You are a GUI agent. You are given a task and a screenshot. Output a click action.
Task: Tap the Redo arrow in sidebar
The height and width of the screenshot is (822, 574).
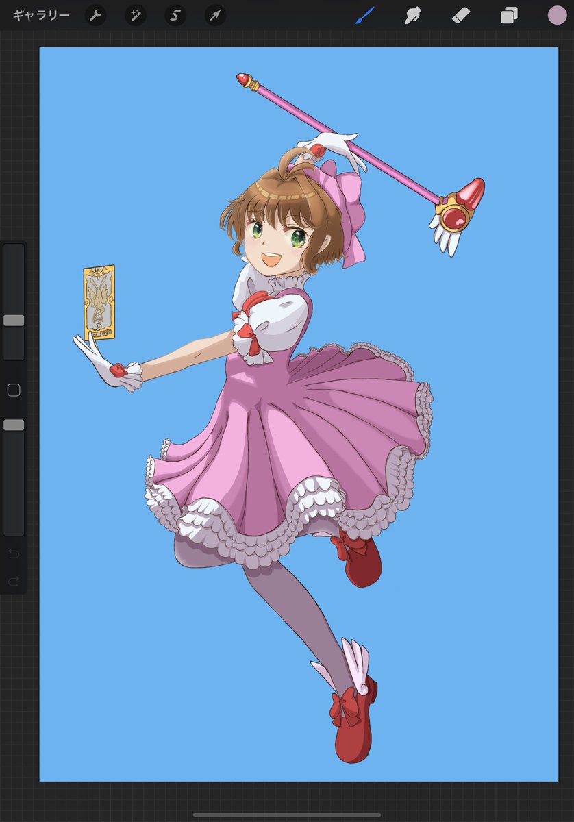pyautogui.click(x=14, y=582)
